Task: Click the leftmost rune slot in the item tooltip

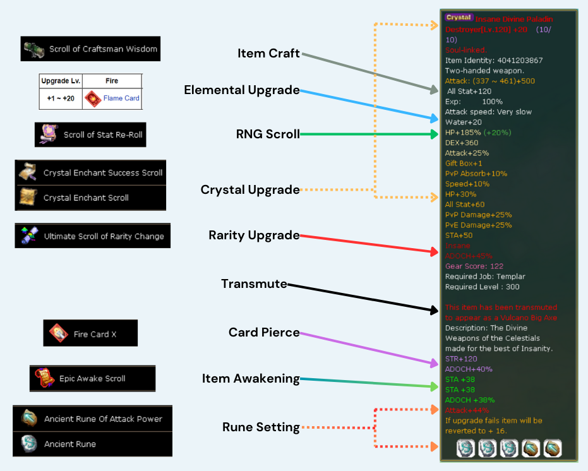Action: 466,448
